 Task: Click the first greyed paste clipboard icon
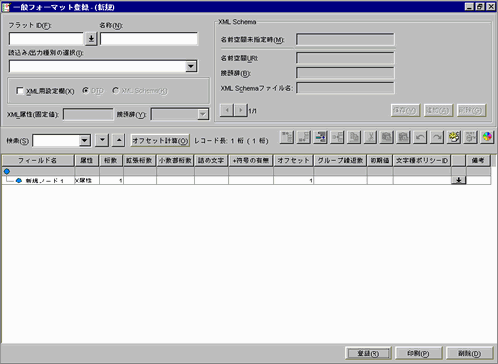[386, 137]
